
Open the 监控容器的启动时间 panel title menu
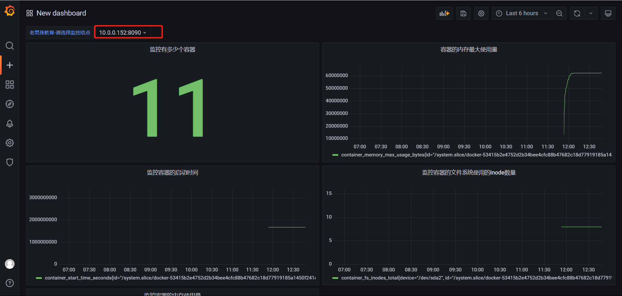pos(172,173)
